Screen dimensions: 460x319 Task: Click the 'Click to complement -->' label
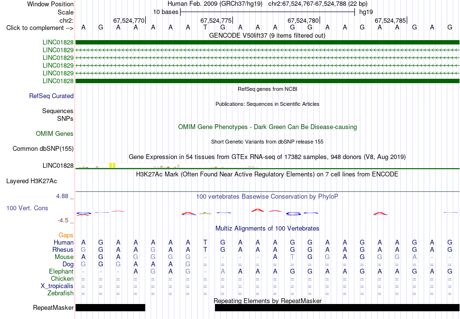point(40,28)
